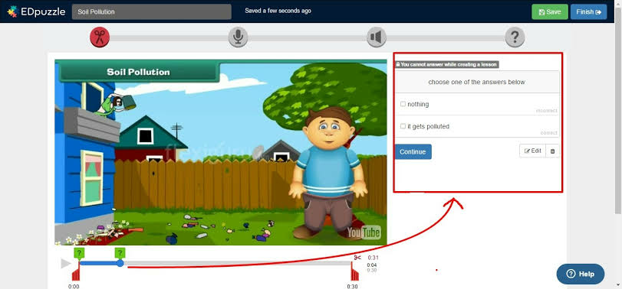The image size is (622, 289).
Task: Select the Audio track microphone step
Action: (238, 37)
